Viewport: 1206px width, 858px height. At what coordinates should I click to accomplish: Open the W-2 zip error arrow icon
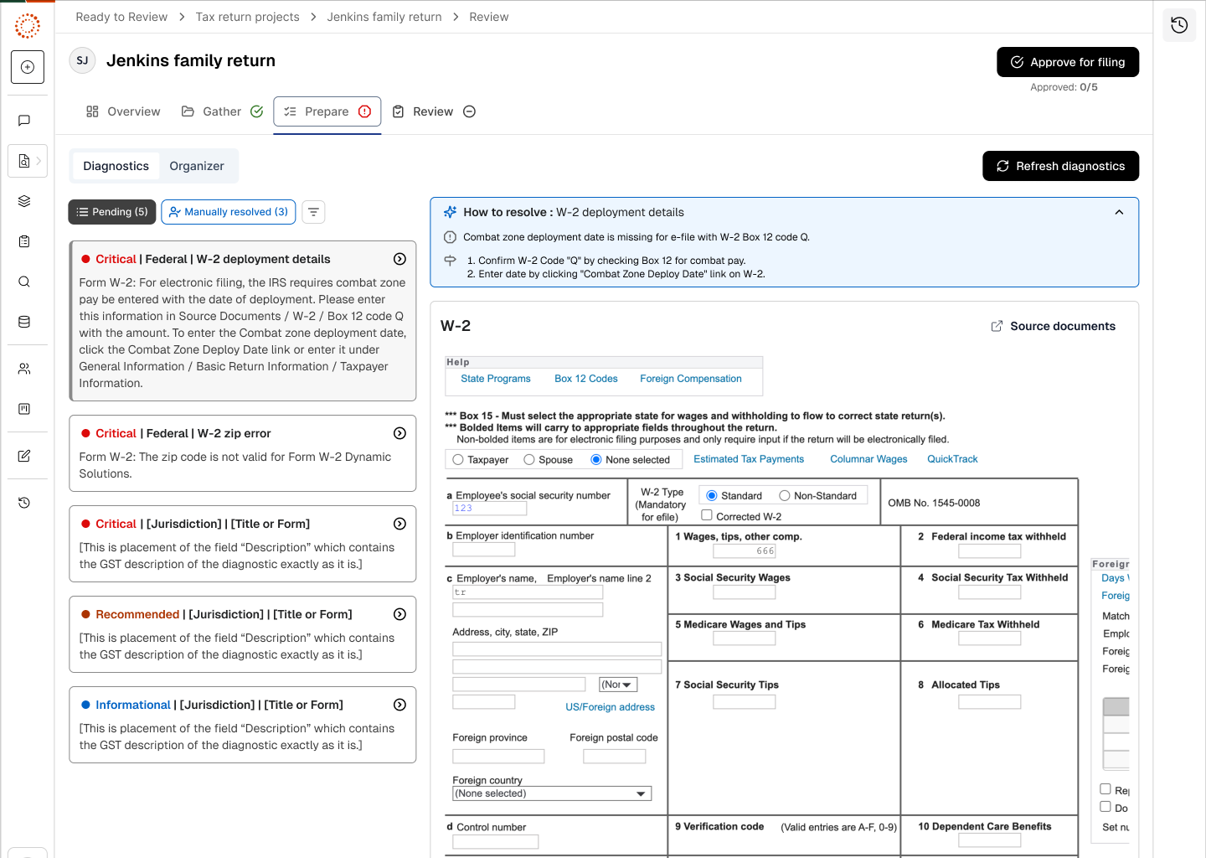399,433
